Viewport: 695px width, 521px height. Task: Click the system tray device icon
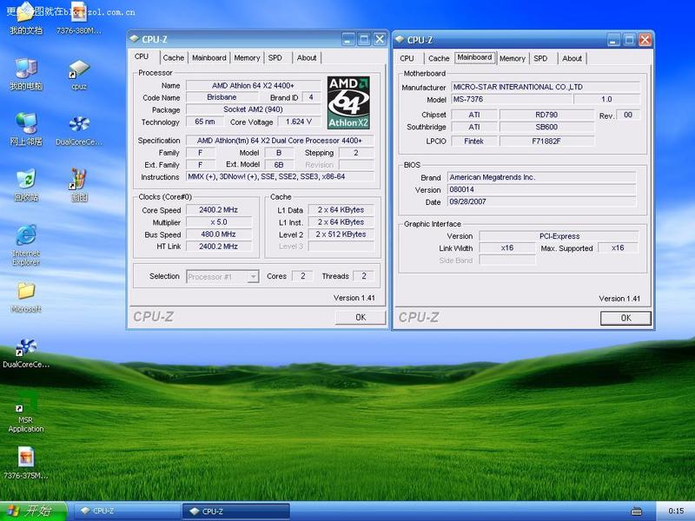click(636, 511)
